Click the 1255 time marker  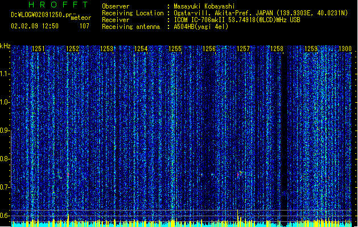pyautogui.click(x=175, y=49)
